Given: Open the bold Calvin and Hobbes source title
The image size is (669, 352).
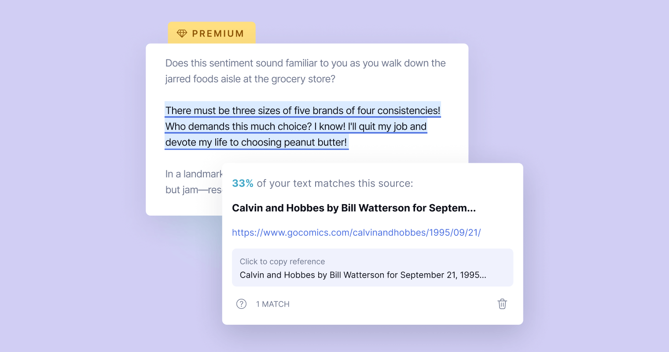Looking at the screenshot, I should pyautogui.click(x=354, y=208).
